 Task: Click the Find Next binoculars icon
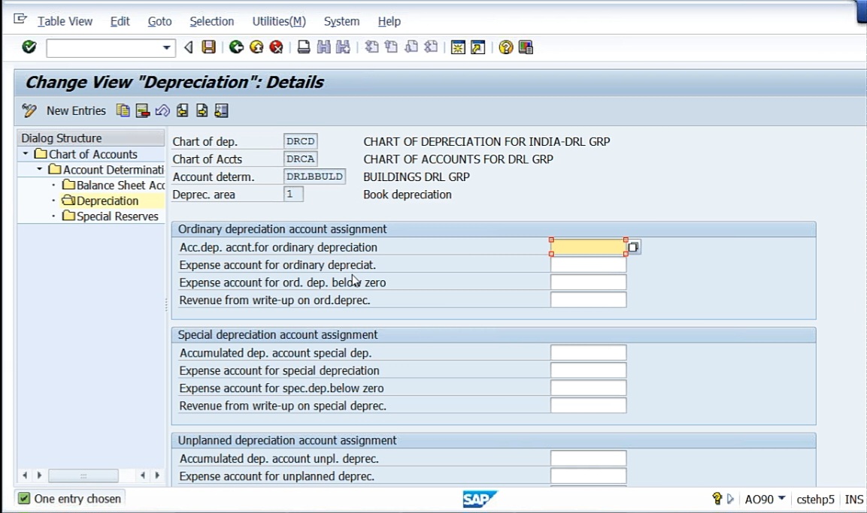tap(344, 47)
